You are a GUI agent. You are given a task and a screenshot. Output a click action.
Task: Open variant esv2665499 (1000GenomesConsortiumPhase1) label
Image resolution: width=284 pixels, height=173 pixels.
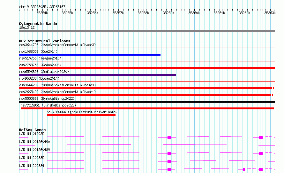57,92
